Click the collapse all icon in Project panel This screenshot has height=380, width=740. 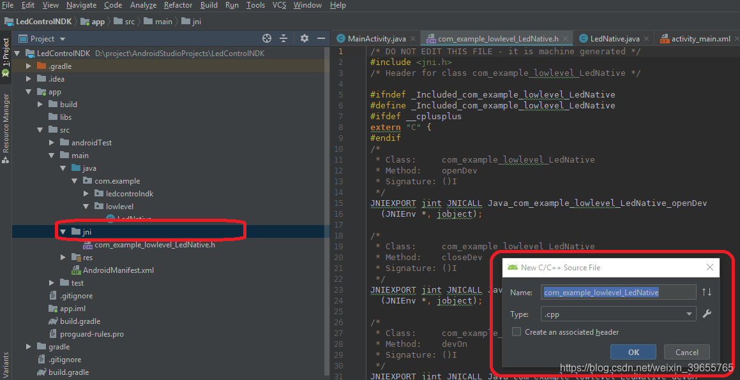pos(283,39)
